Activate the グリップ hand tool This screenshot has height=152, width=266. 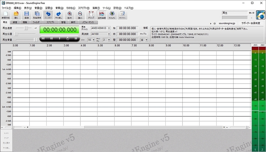pyautogui.click(x=91, y=15)
